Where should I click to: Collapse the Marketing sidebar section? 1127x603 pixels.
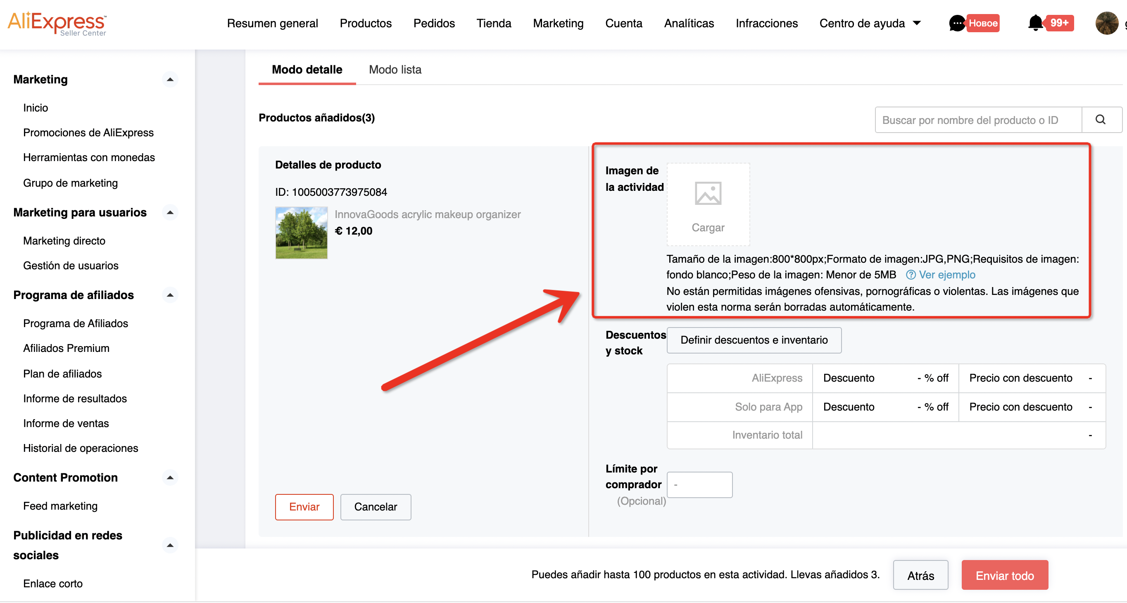170,80
